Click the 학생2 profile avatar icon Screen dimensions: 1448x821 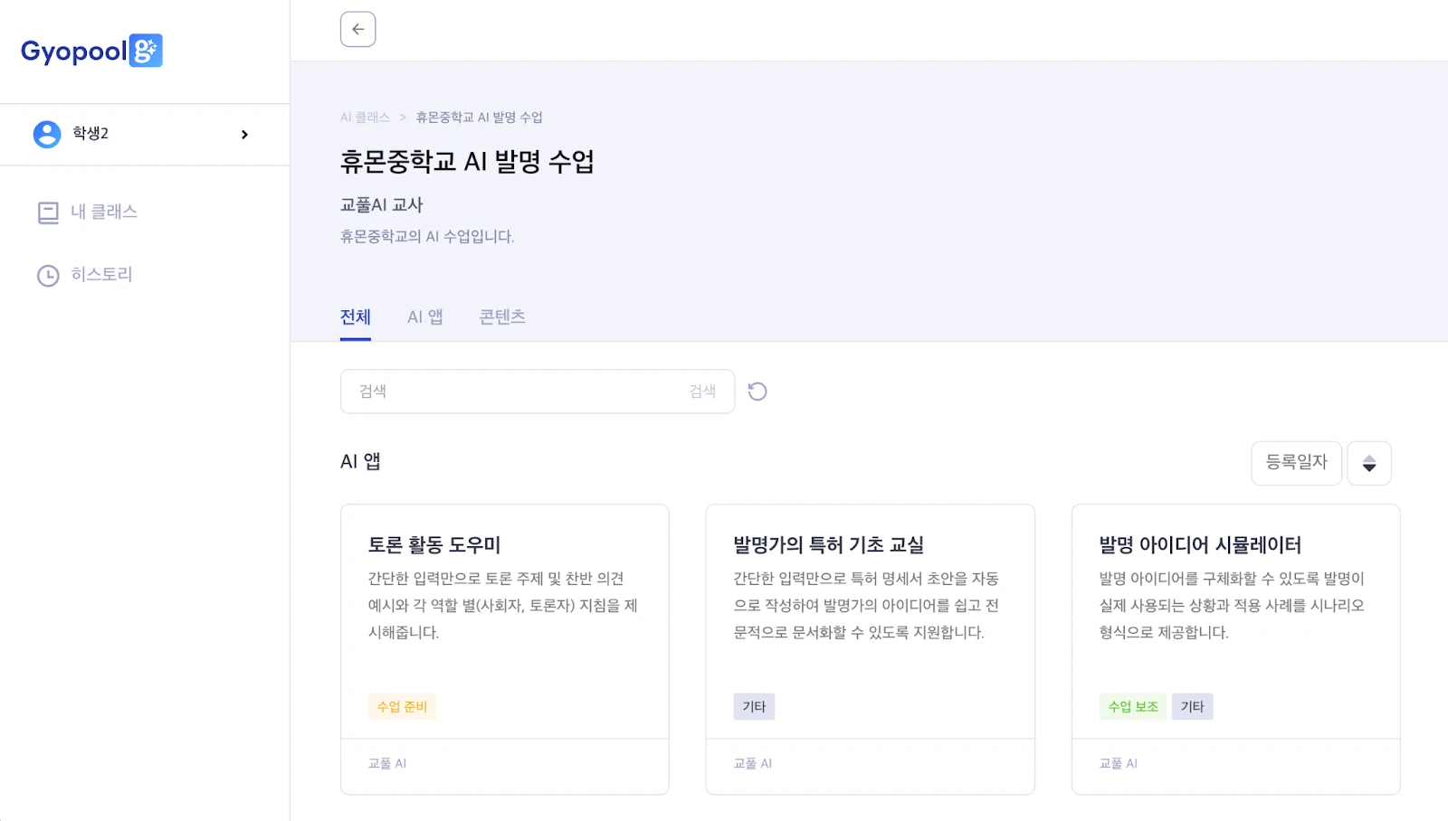(x=47, y=134)
